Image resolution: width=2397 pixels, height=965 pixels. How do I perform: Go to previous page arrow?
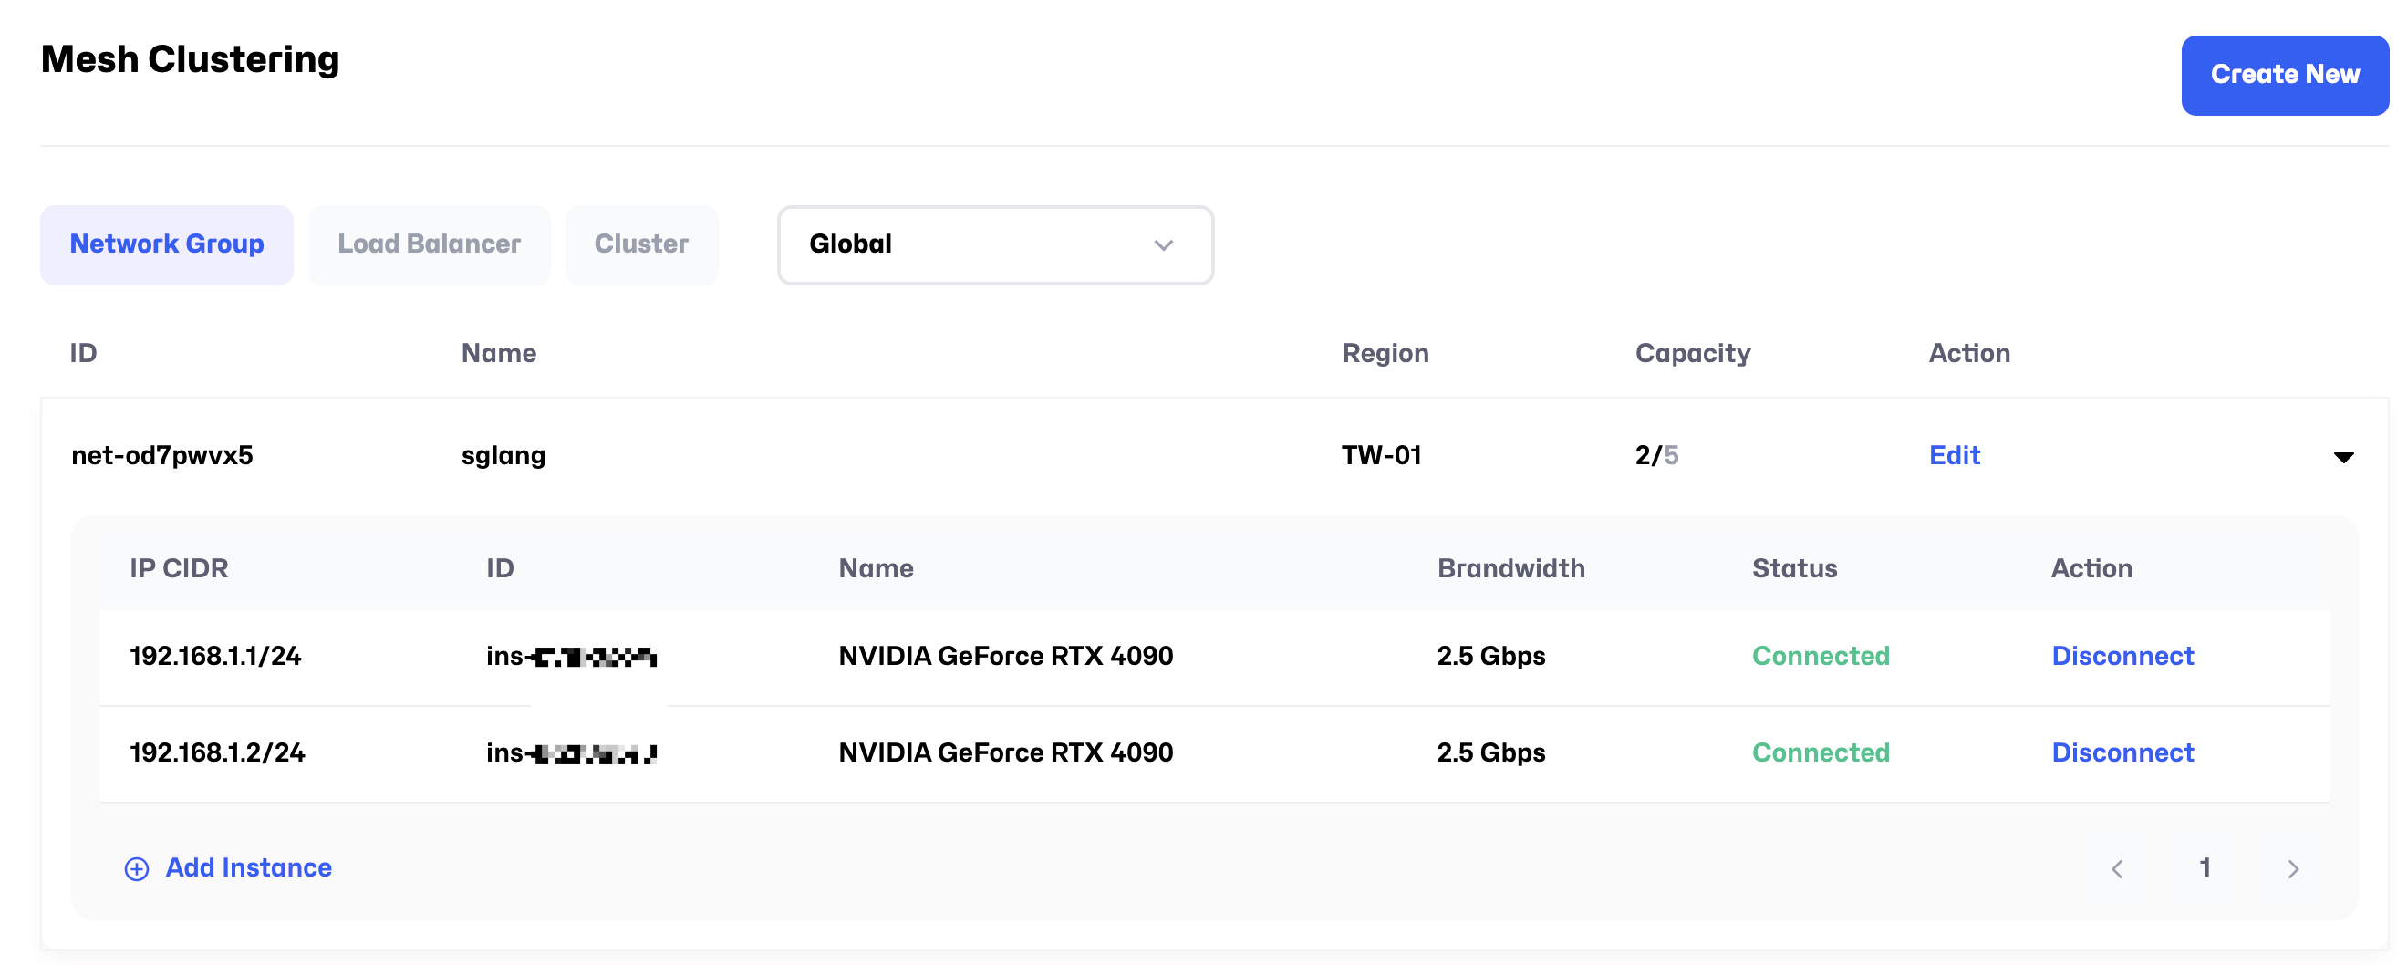coord(2117,868)
